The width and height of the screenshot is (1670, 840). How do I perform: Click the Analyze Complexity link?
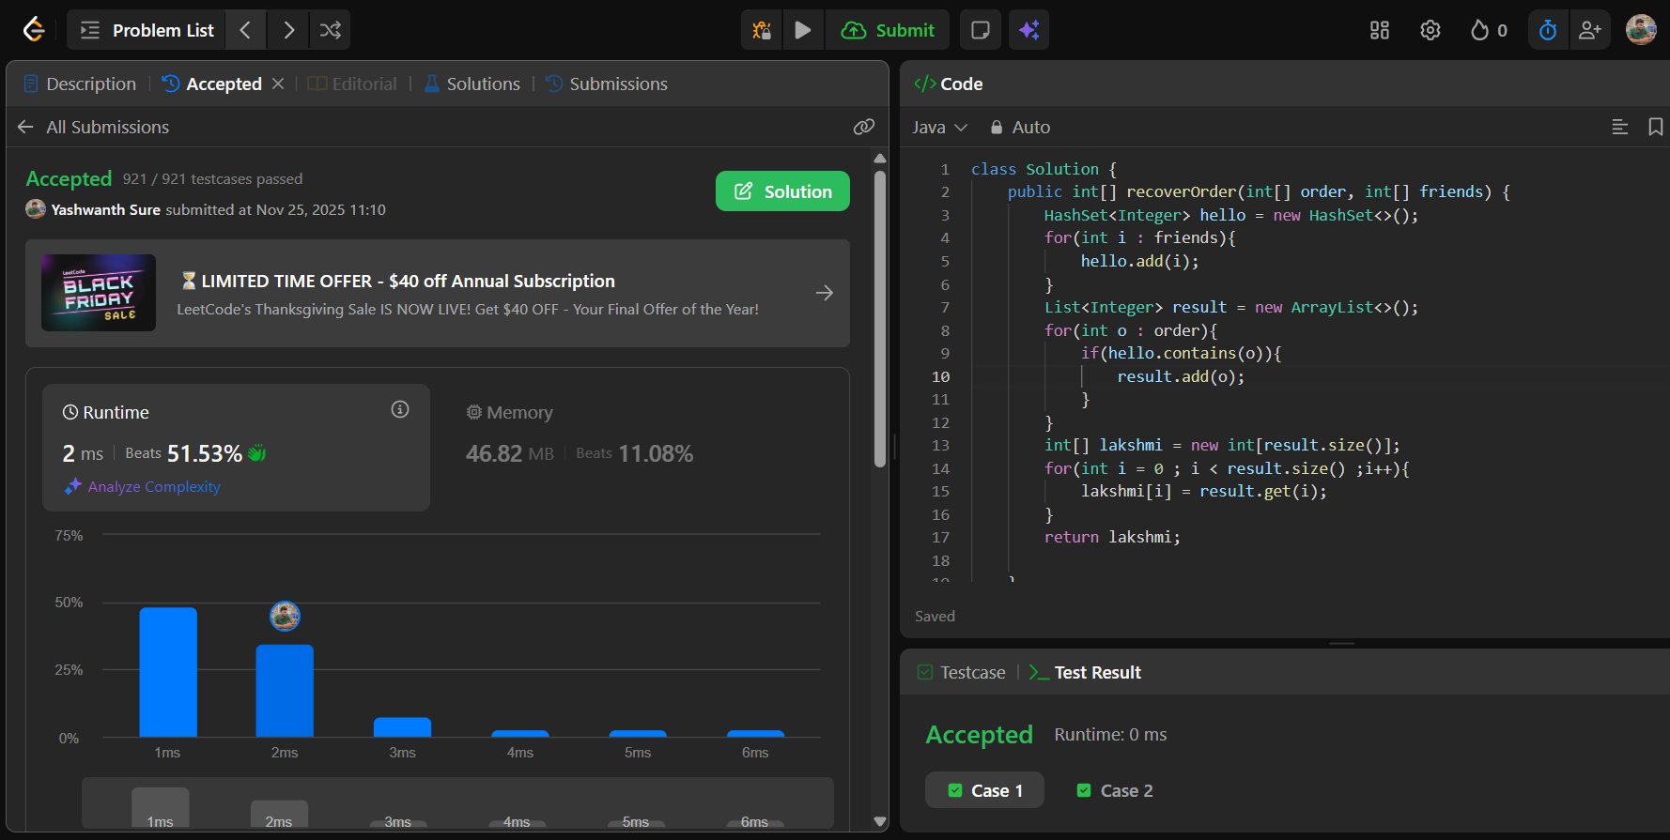click(153, 486)
